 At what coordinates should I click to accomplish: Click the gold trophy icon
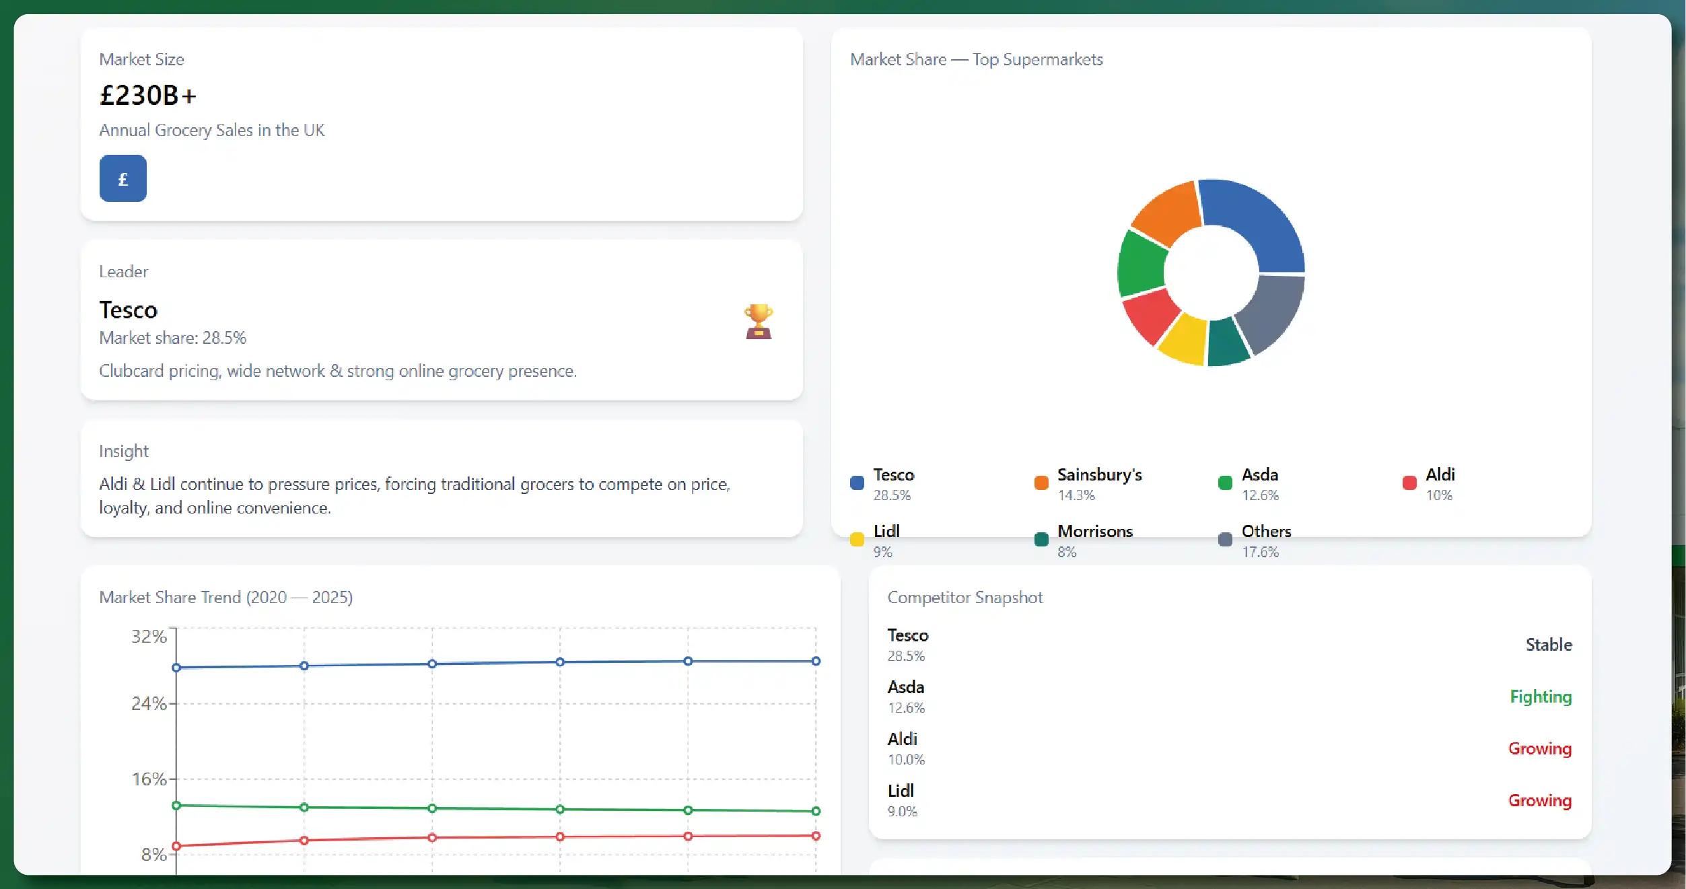click(759, 321)
